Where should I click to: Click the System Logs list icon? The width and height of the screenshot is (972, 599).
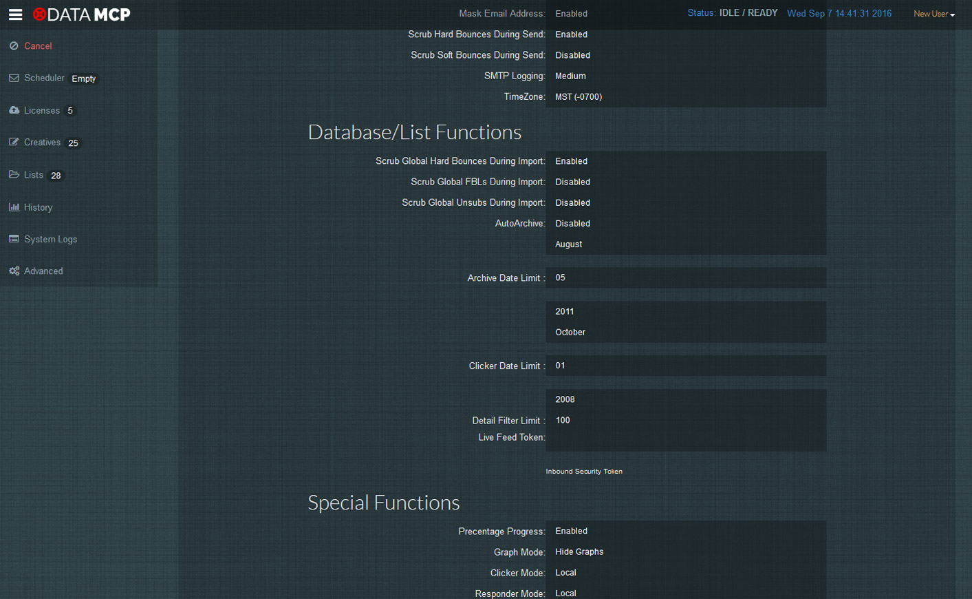tap(14, 239)
